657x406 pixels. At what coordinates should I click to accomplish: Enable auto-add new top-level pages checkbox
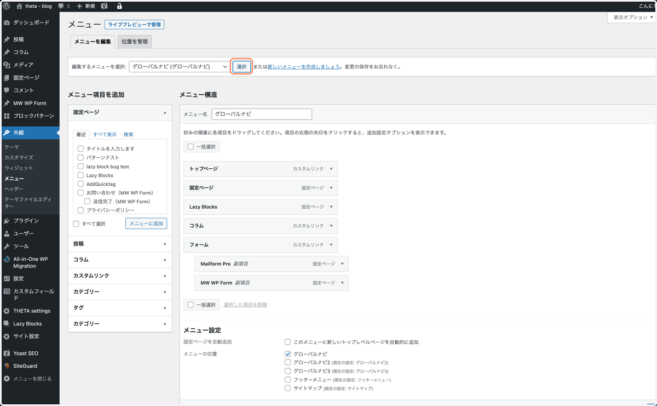point(287,342)
